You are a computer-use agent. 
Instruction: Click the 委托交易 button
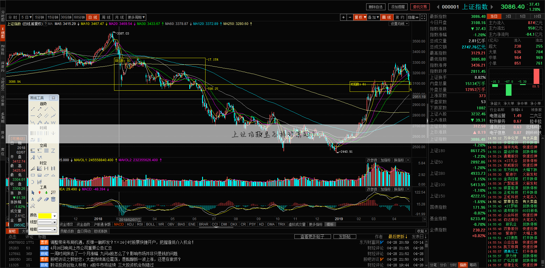click(420, 7)
